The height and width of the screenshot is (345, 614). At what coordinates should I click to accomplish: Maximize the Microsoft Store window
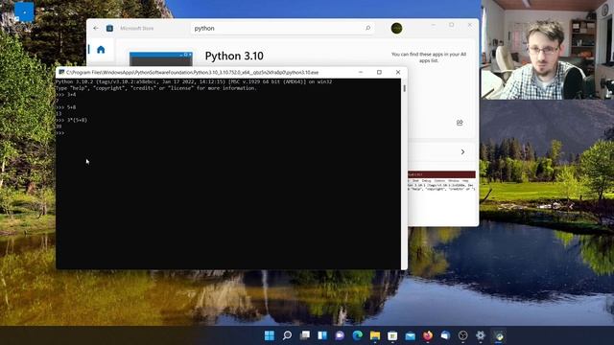click(x=452, y=25)
